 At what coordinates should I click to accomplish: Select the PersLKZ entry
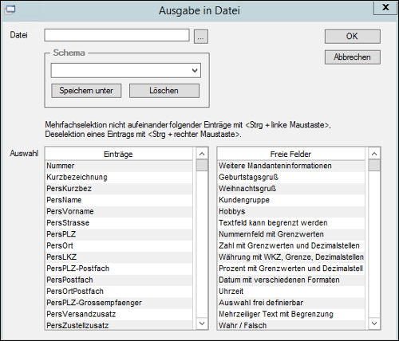point(119,257)
